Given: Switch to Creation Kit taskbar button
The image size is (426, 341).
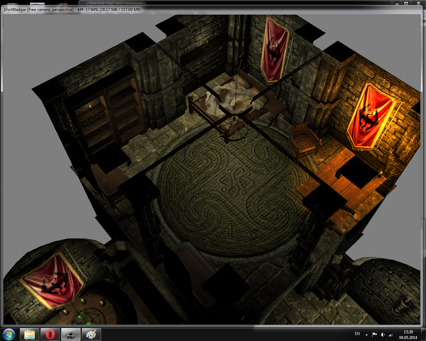Looking at the screenshot, I should [x=71, y=334].
